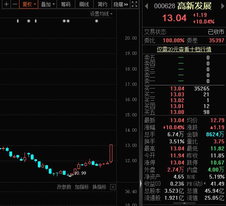Click the 仅需20元查看十档行情 link
Image resolution: width=226 pixels, height=206 pixels.
click(x=184, y=49)
